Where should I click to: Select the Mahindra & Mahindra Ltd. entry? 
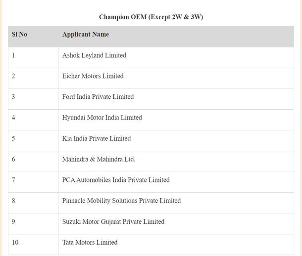(x=99, y=159)
